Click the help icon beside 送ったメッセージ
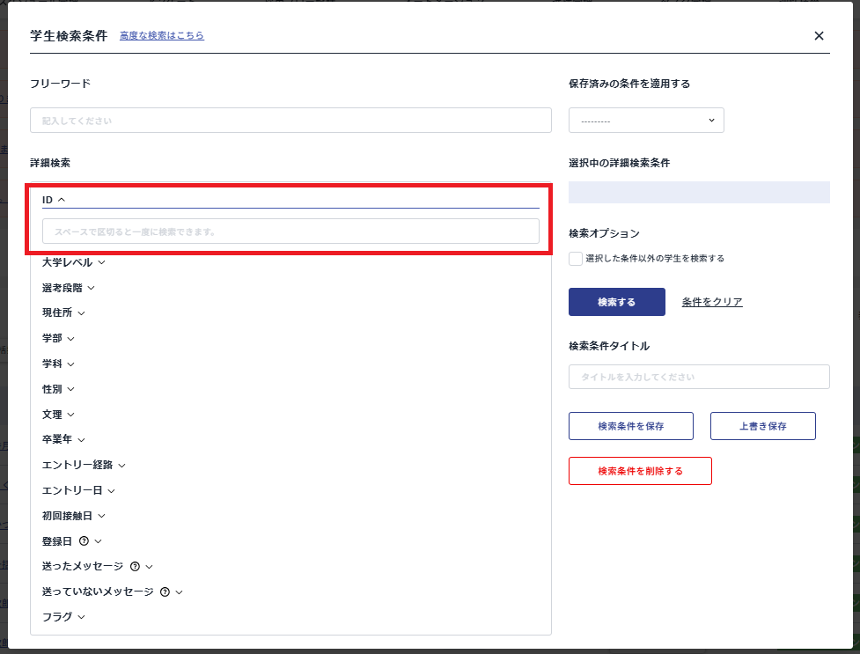The image size is (860, 654). pyautogui.click(x=134, y=566)
